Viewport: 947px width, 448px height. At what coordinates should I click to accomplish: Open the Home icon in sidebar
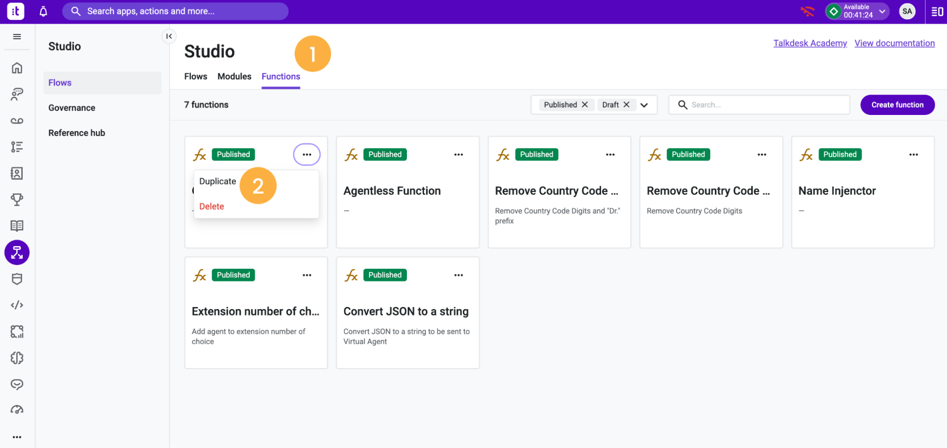tap(17, 68)
